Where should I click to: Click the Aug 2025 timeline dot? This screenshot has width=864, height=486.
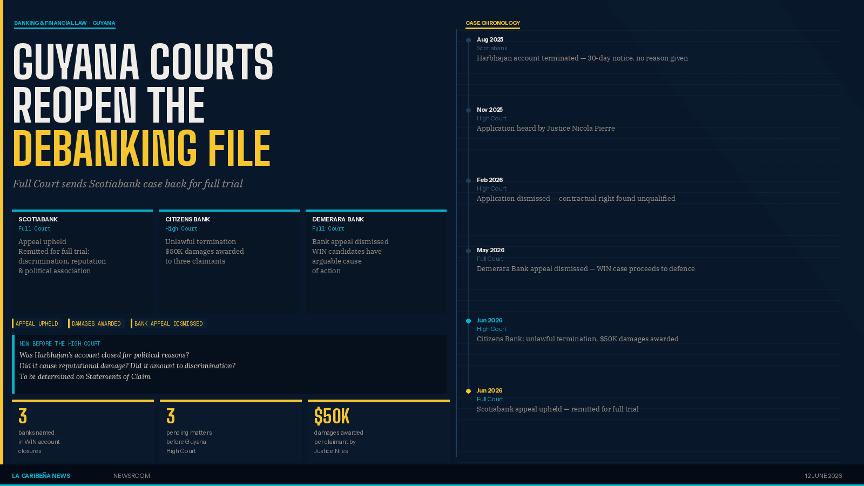(x=469, y=40)
